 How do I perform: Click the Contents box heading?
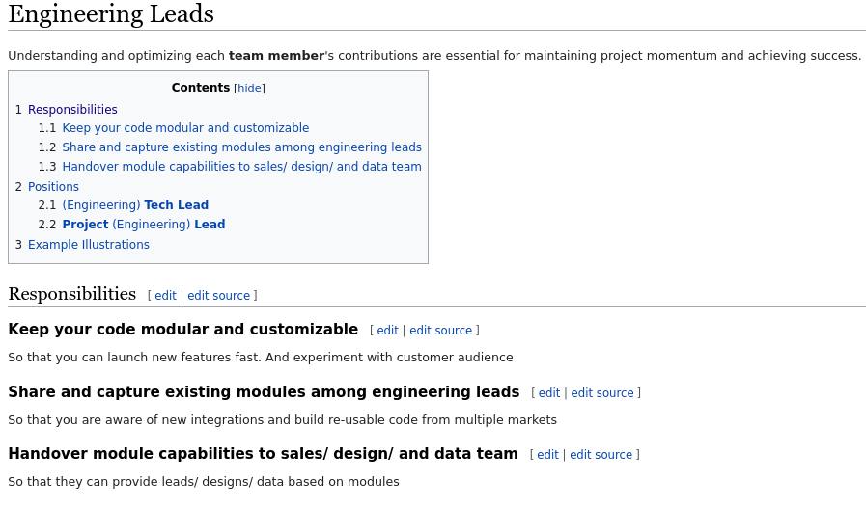pyautogui.click(x=201, y=88)
